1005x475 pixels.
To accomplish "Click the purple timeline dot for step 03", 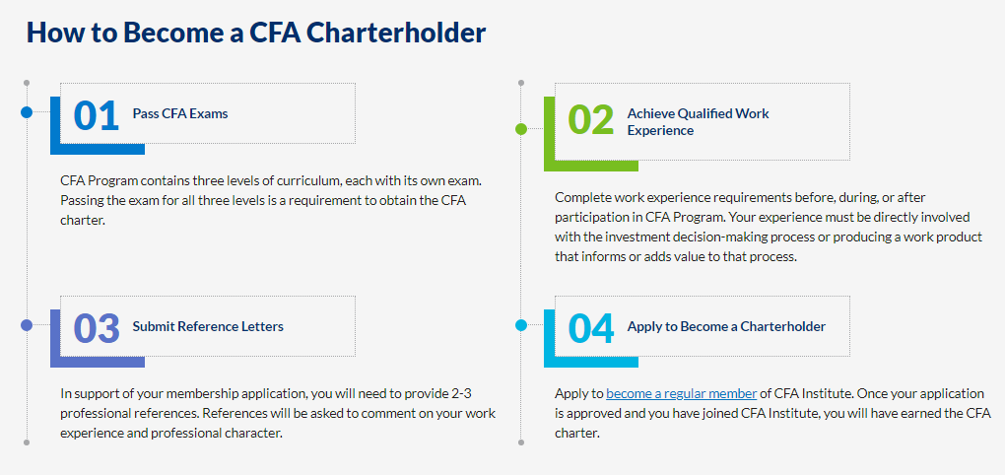I will click(27, 325).
